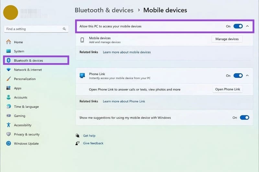Viewport: 259px width, 172px height.
Task: Go to Time & language settings
Action: tap(26, 107)
